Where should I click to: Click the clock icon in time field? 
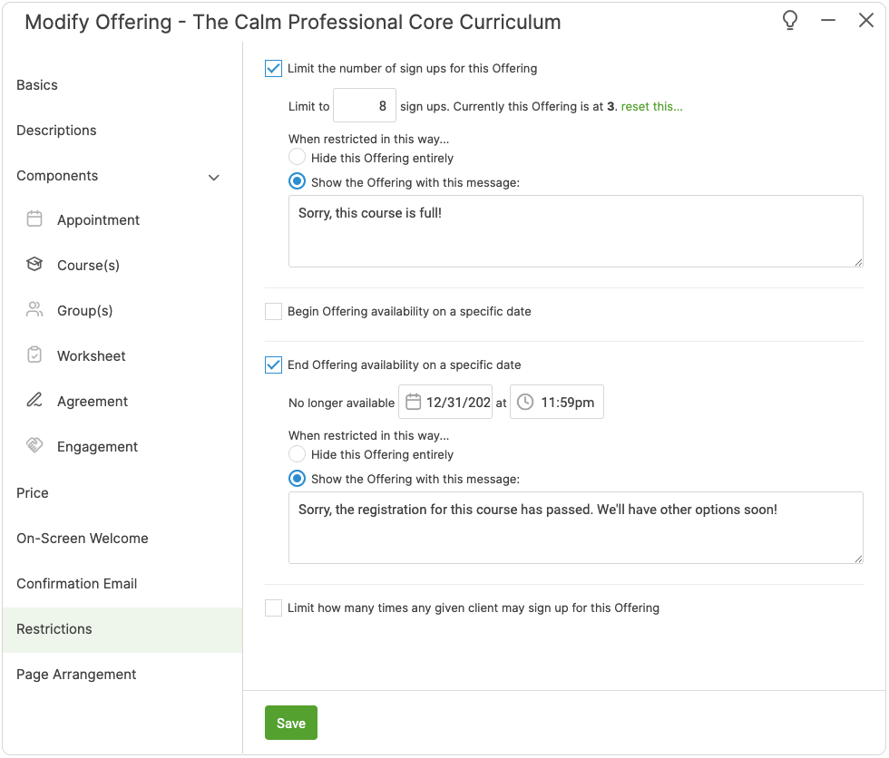pyautogui.click(x=525, y=403)
